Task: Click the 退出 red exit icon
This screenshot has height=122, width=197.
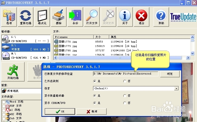Action: 142,17
